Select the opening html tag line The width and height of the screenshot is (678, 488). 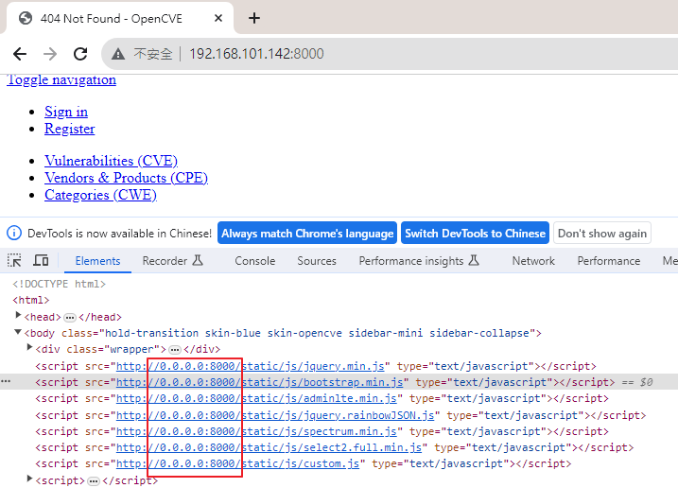click(31, 300)
